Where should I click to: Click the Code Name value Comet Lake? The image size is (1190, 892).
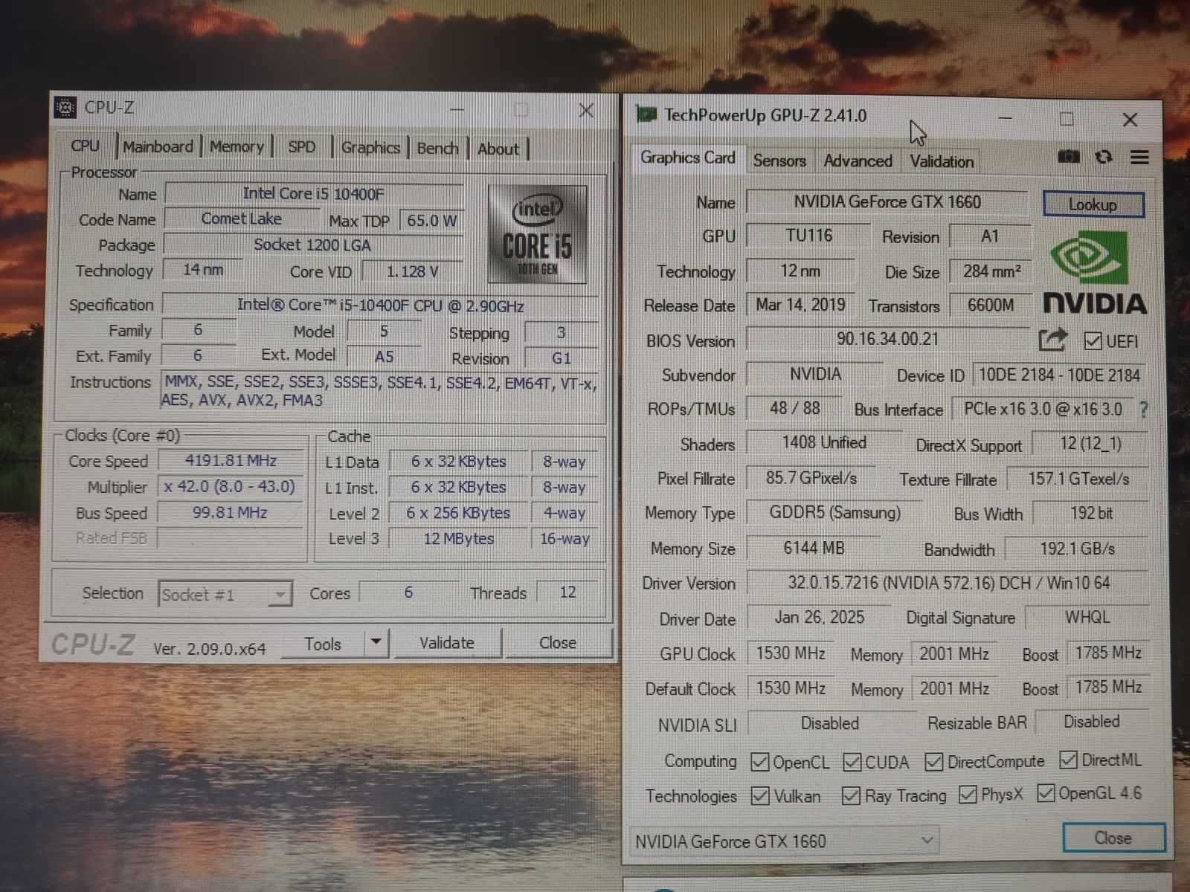click(241, 219)
